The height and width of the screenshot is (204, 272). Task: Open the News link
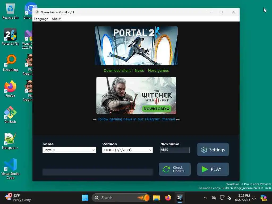[x=139, y=70]
